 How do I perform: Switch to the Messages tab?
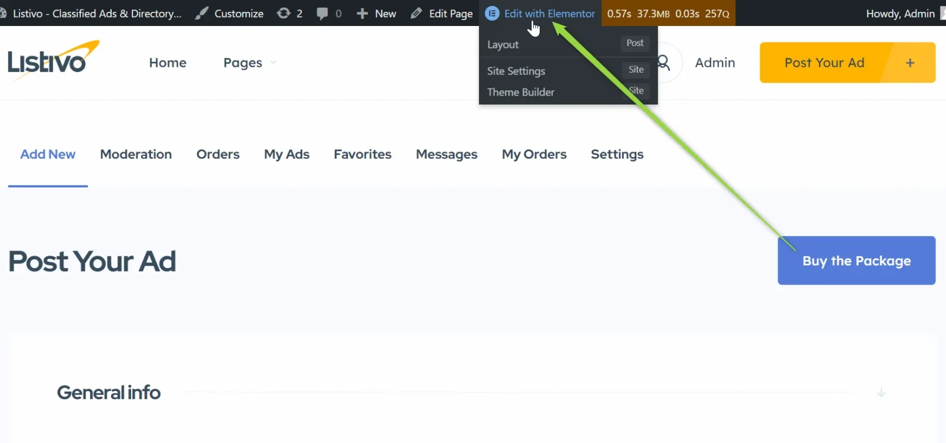tap(446, 154)
